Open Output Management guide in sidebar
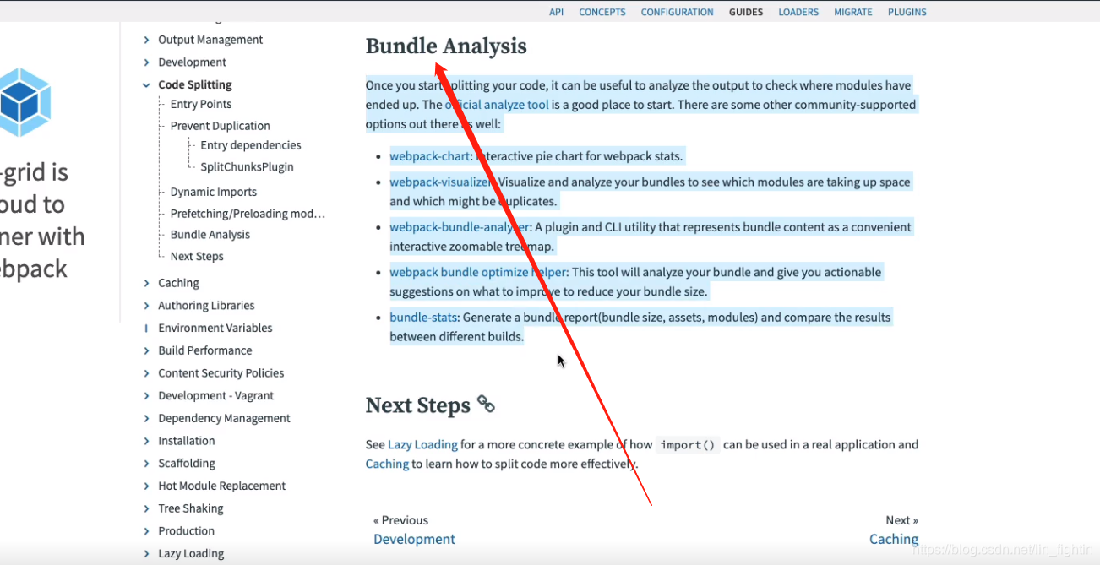 pos(210,40)
